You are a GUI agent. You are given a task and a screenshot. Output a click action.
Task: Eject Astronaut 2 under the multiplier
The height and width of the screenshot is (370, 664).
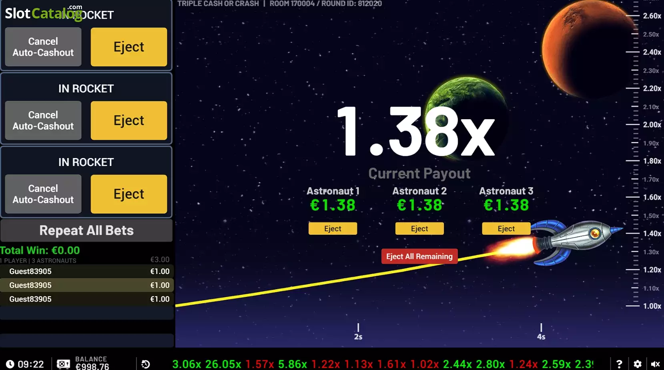pyautogui.click(x=419, y=228)
